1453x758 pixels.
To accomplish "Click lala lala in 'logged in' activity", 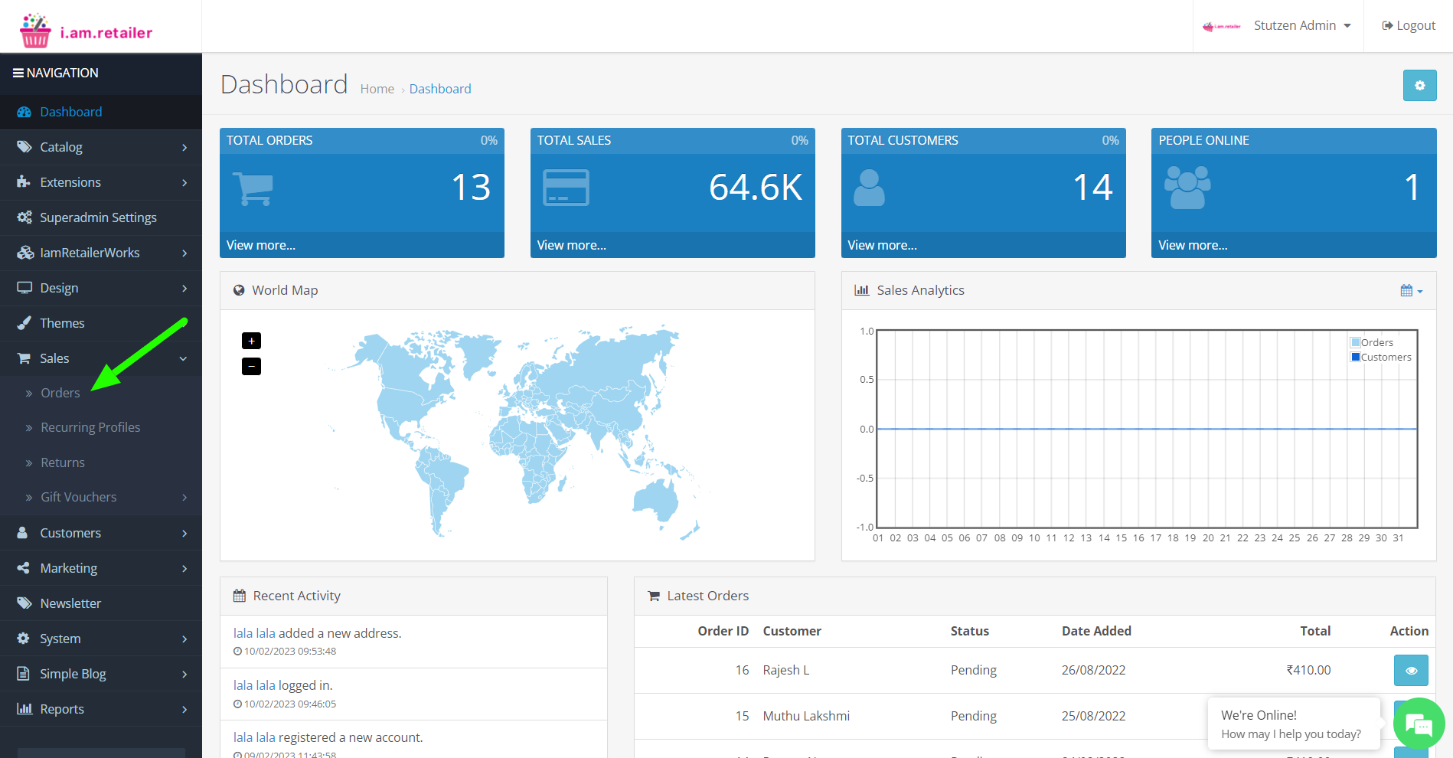I will (254, 685).
